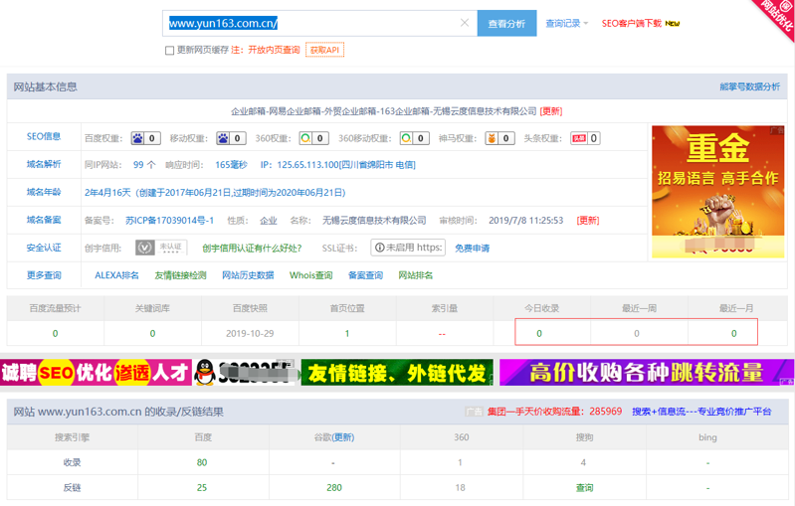Clear the URL field with the X icon

coord(464,23)
